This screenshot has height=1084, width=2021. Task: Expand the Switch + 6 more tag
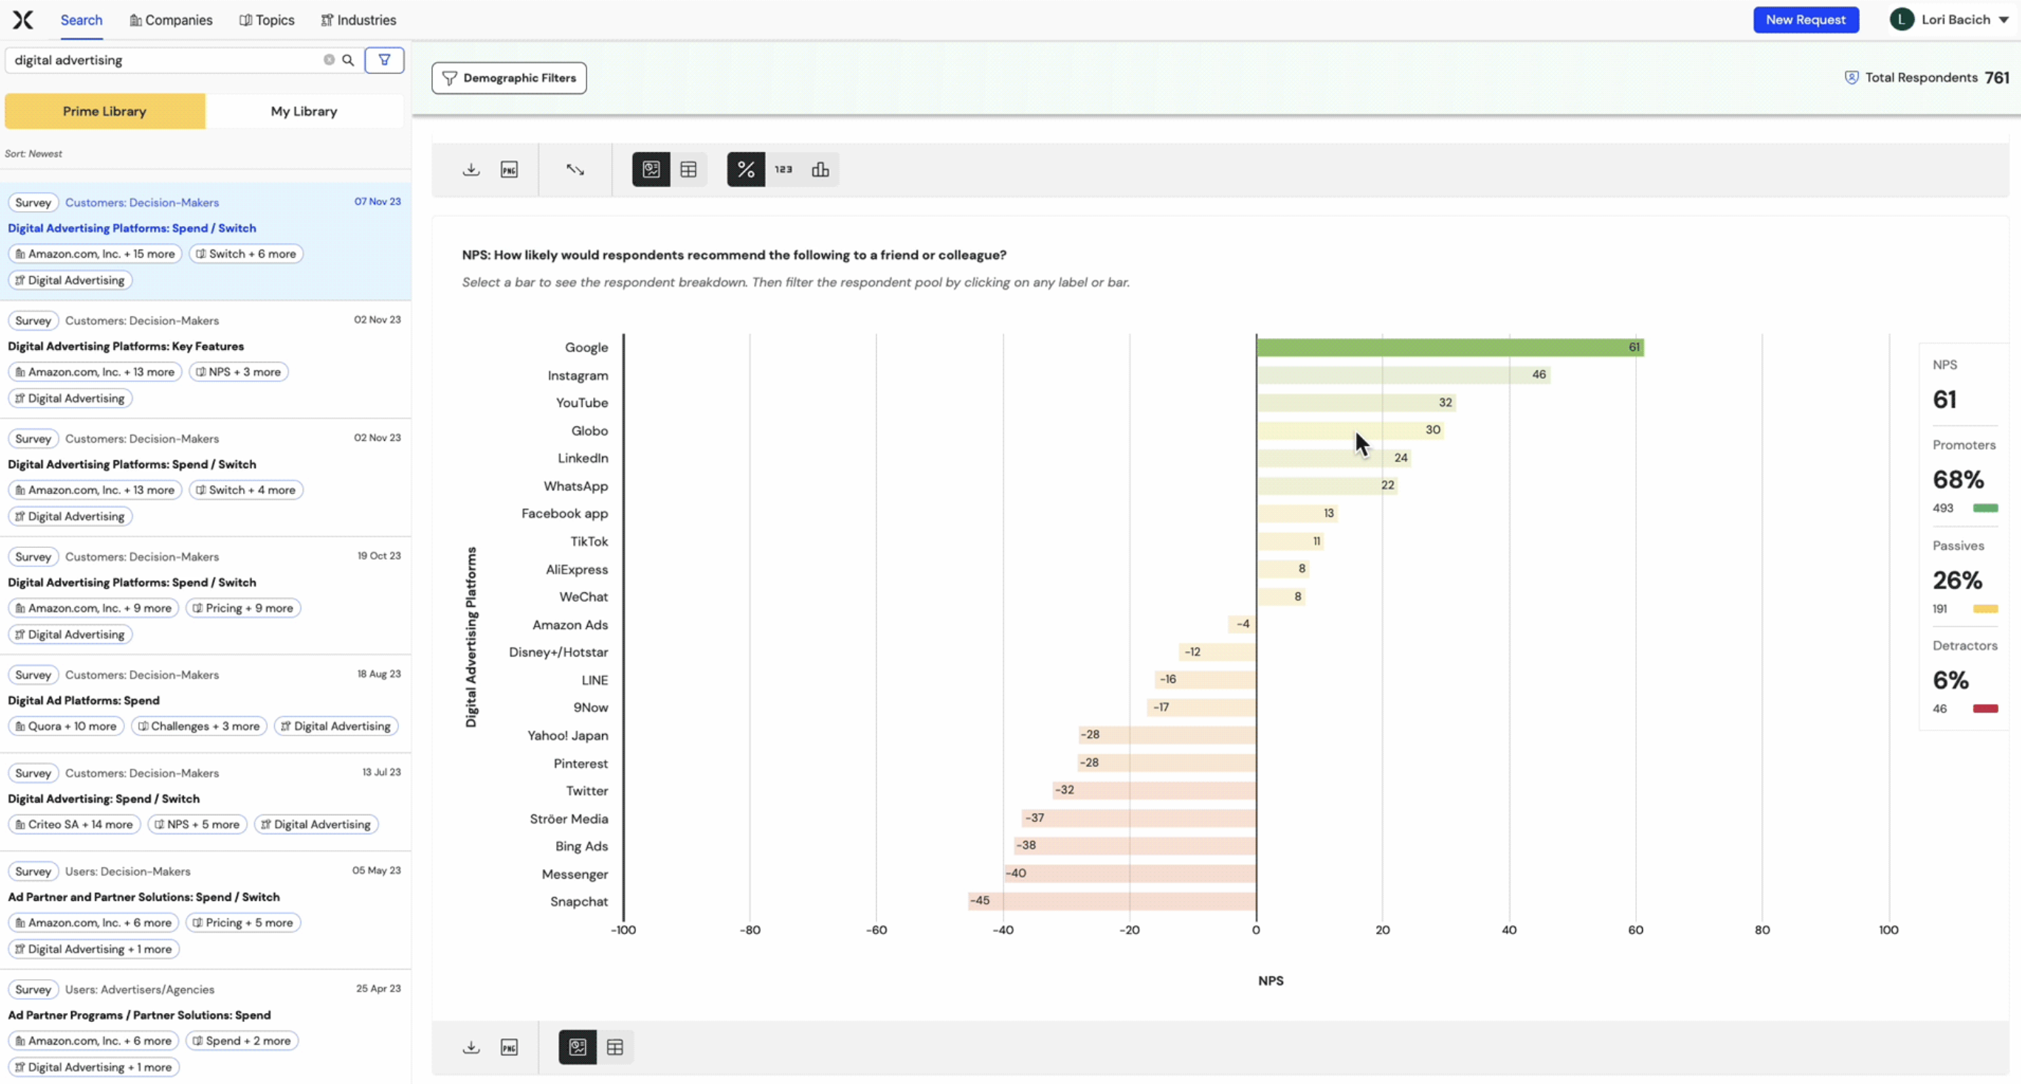[247, 254]
